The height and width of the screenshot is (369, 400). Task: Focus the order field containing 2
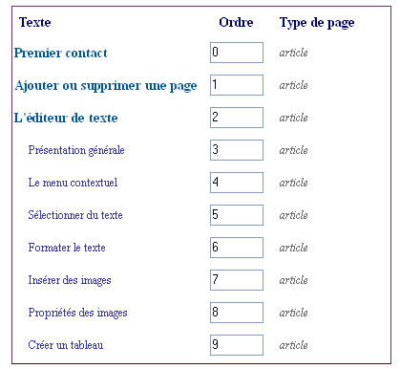point(237,118)
